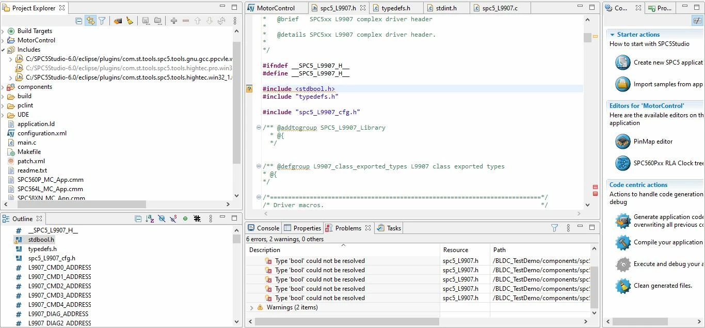Image resolution: width=705 pixels, height=328 pixels.
Task: Expand the pclint folder
Action: [3, 105]
